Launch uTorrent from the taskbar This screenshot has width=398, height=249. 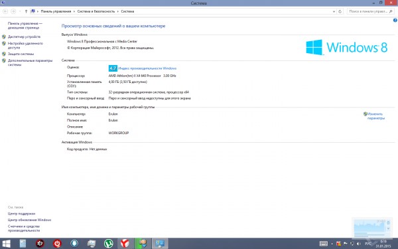[x=109, y=244]
